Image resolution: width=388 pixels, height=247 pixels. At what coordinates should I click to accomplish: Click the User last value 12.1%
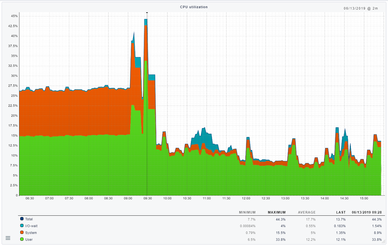[x=341, y=240]
